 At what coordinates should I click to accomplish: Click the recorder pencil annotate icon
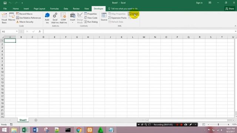[191, 125]
